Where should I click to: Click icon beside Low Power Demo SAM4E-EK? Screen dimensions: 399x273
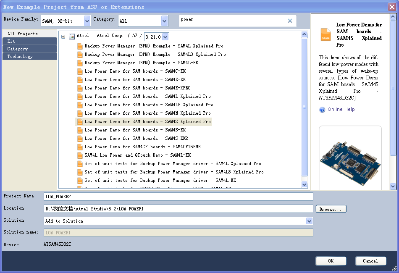[x=80, y=80]
